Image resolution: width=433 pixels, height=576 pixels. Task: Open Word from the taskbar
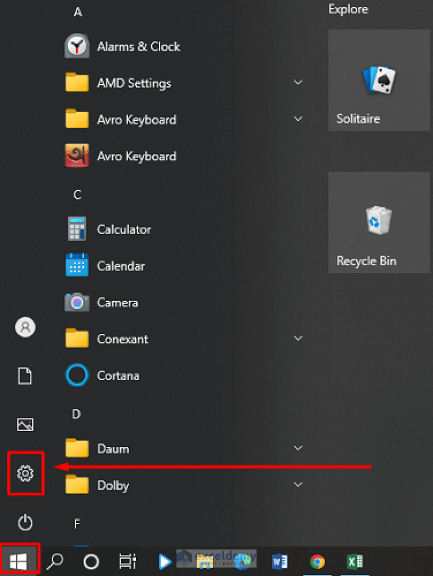click(x=280, y=562)
